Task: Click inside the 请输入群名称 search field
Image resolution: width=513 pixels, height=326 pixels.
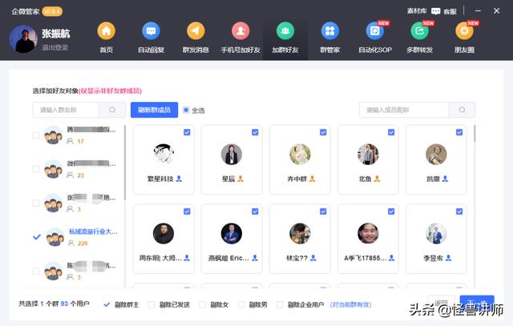Action: click(66, 110)
